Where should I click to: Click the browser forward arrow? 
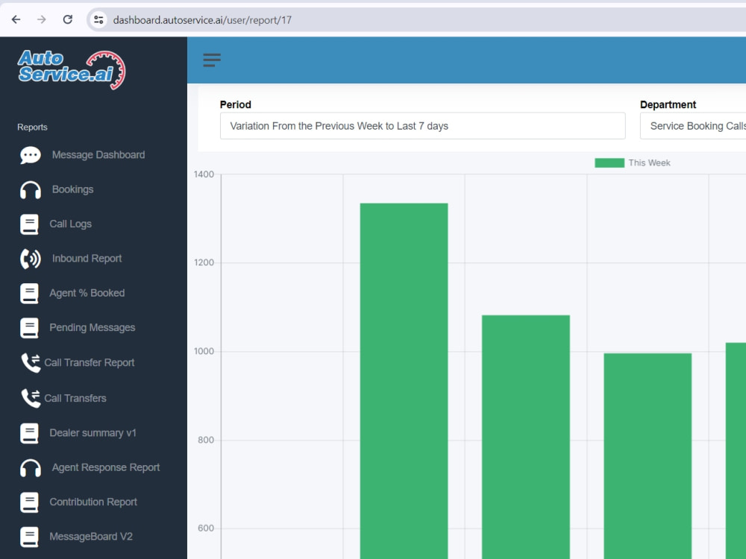(42, 19)
